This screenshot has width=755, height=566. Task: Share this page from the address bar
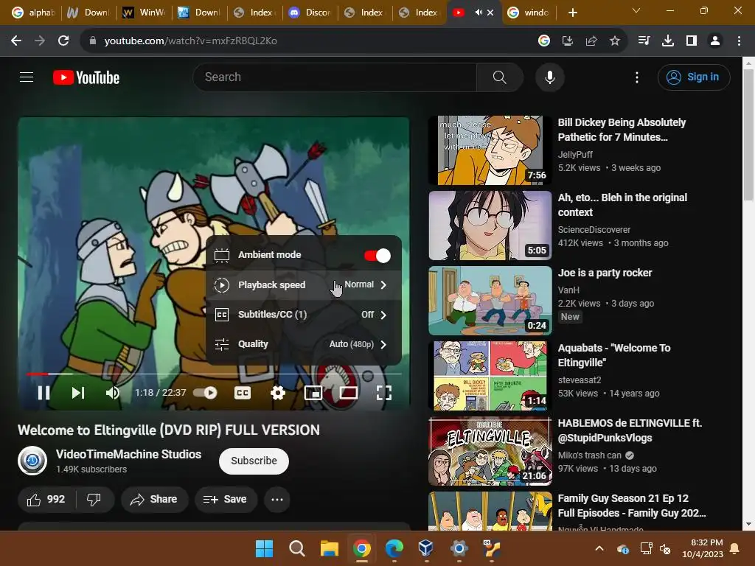591,41
